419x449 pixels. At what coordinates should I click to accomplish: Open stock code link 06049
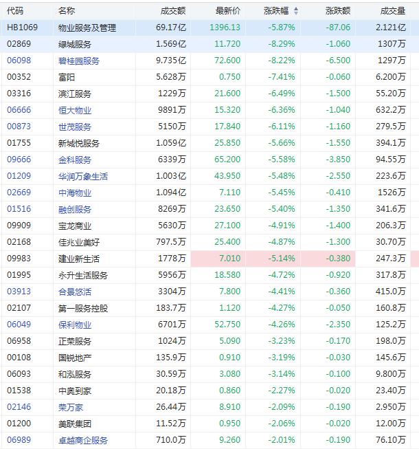(19, 325)
